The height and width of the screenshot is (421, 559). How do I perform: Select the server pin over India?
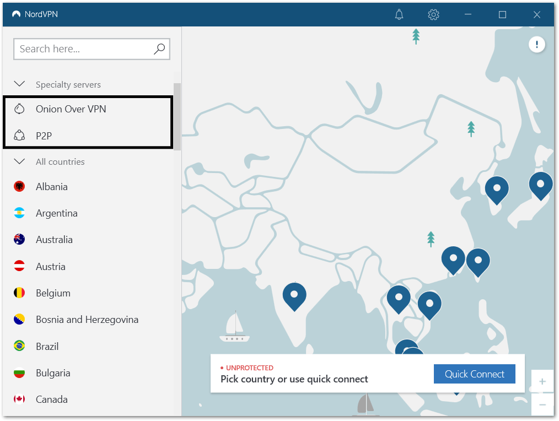294,295
